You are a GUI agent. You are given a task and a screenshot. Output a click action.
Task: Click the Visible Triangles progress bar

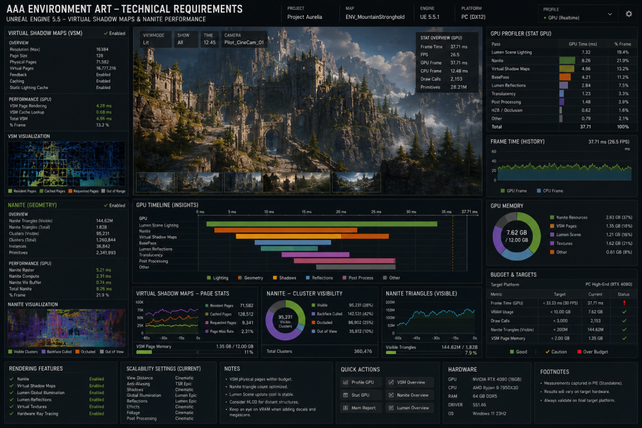(424, 352)
